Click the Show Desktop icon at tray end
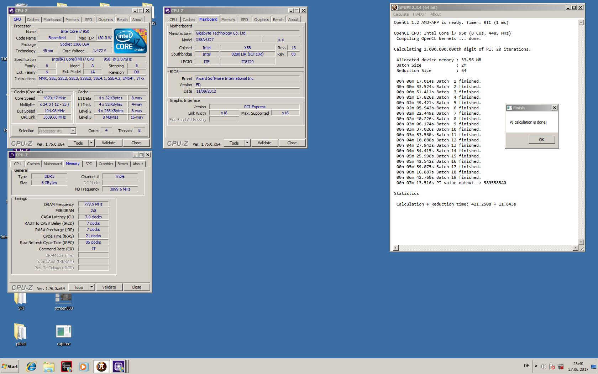The width and height of the screenshot is (598, 374). click(x=594, y=367)
